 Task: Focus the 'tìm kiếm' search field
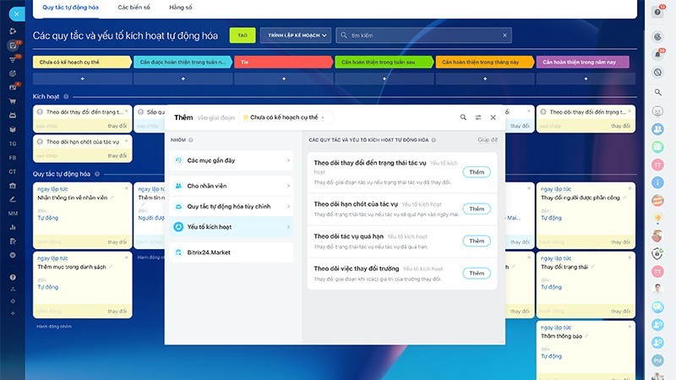(x=424, y=35)
